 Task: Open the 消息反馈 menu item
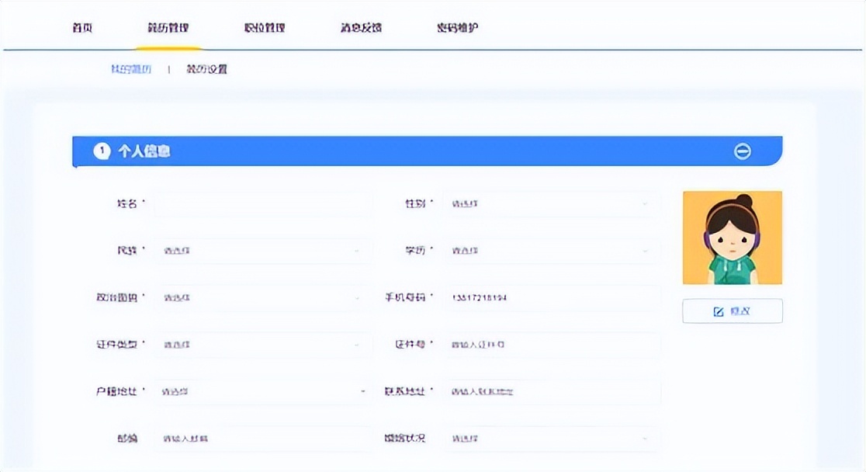click(359, 26)
